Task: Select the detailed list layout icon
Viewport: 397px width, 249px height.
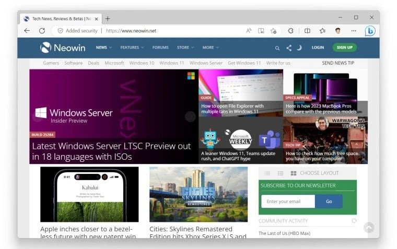Action: [x=281, y=173]
